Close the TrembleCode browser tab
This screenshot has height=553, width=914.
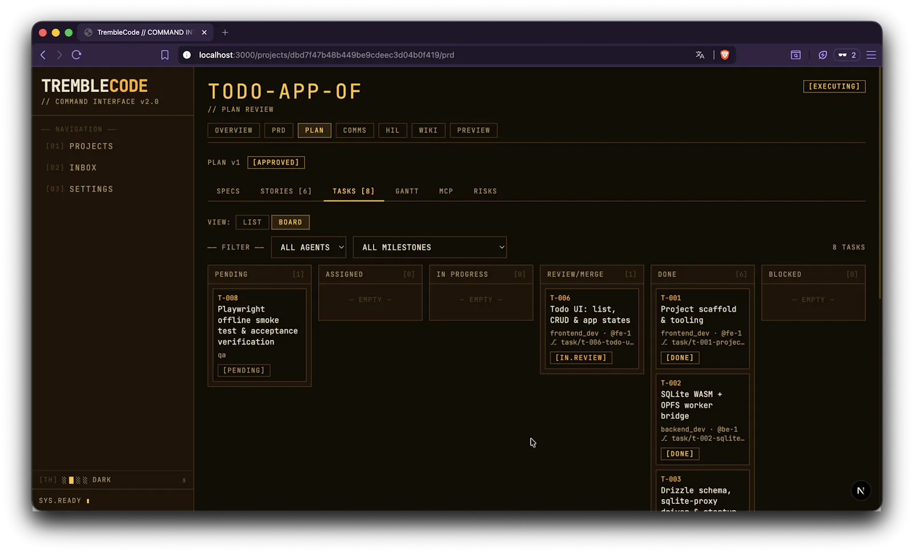click(x=204, y=33)
